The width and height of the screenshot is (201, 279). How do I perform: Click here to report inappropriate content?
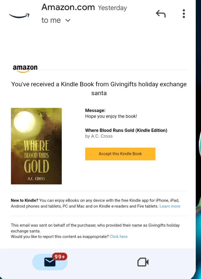118,237
